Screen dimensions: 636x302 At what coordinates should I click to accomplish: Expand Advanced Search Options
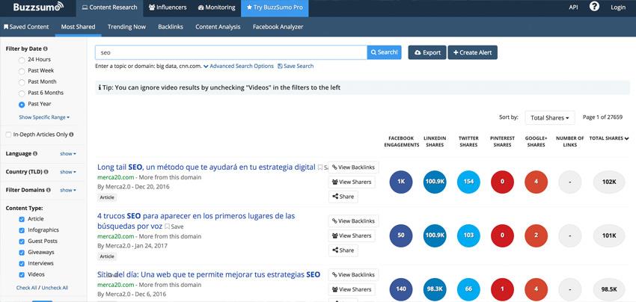pos(239,66)
